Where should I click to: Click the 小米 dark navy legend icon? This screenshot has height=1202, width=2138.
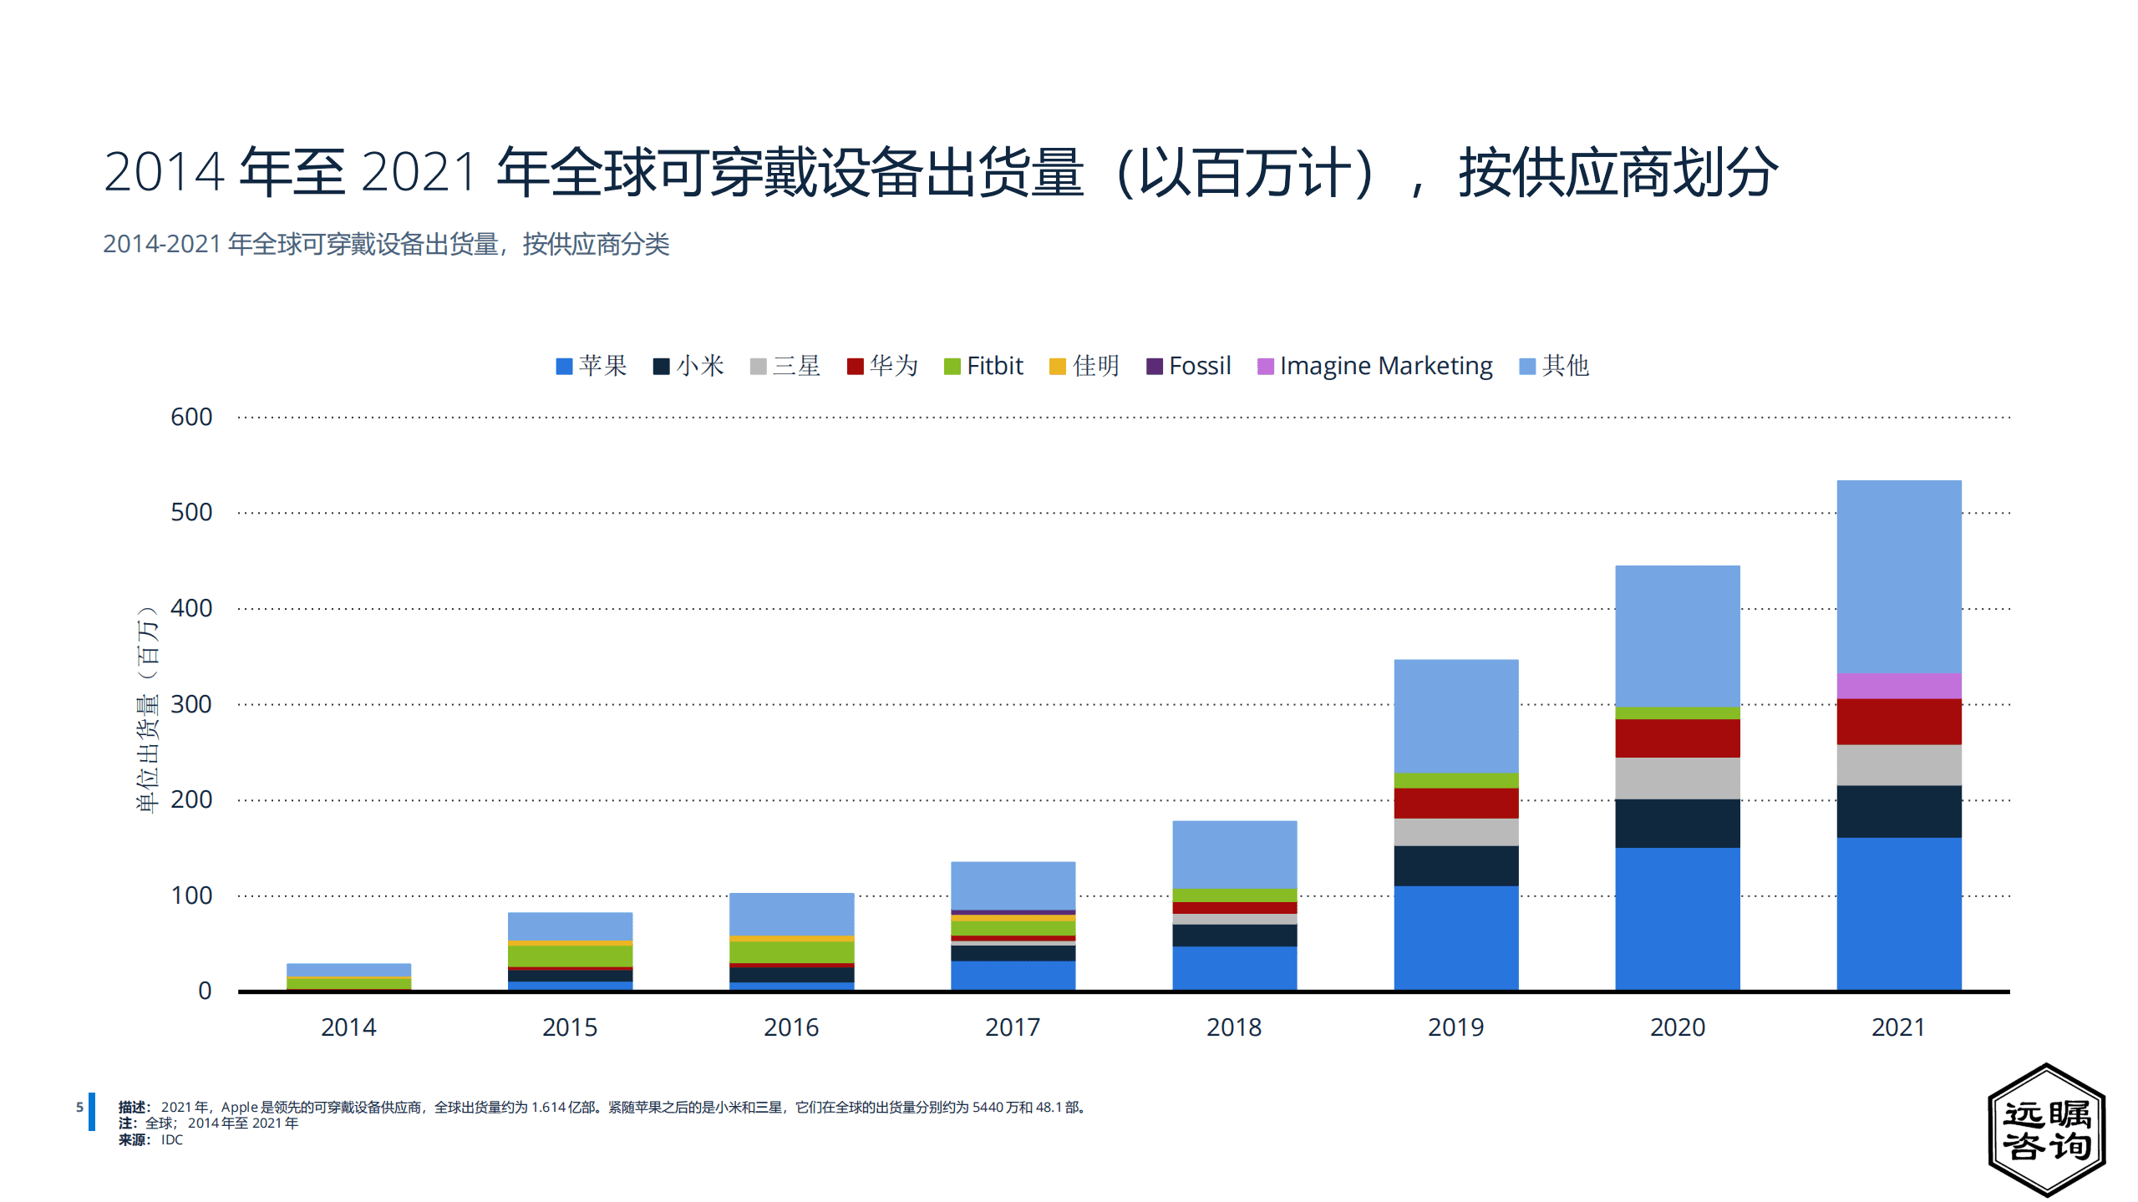point(661,365)
